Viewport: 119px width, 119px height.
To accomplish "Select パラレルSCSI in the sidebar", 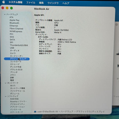I will tap(16, 70).
